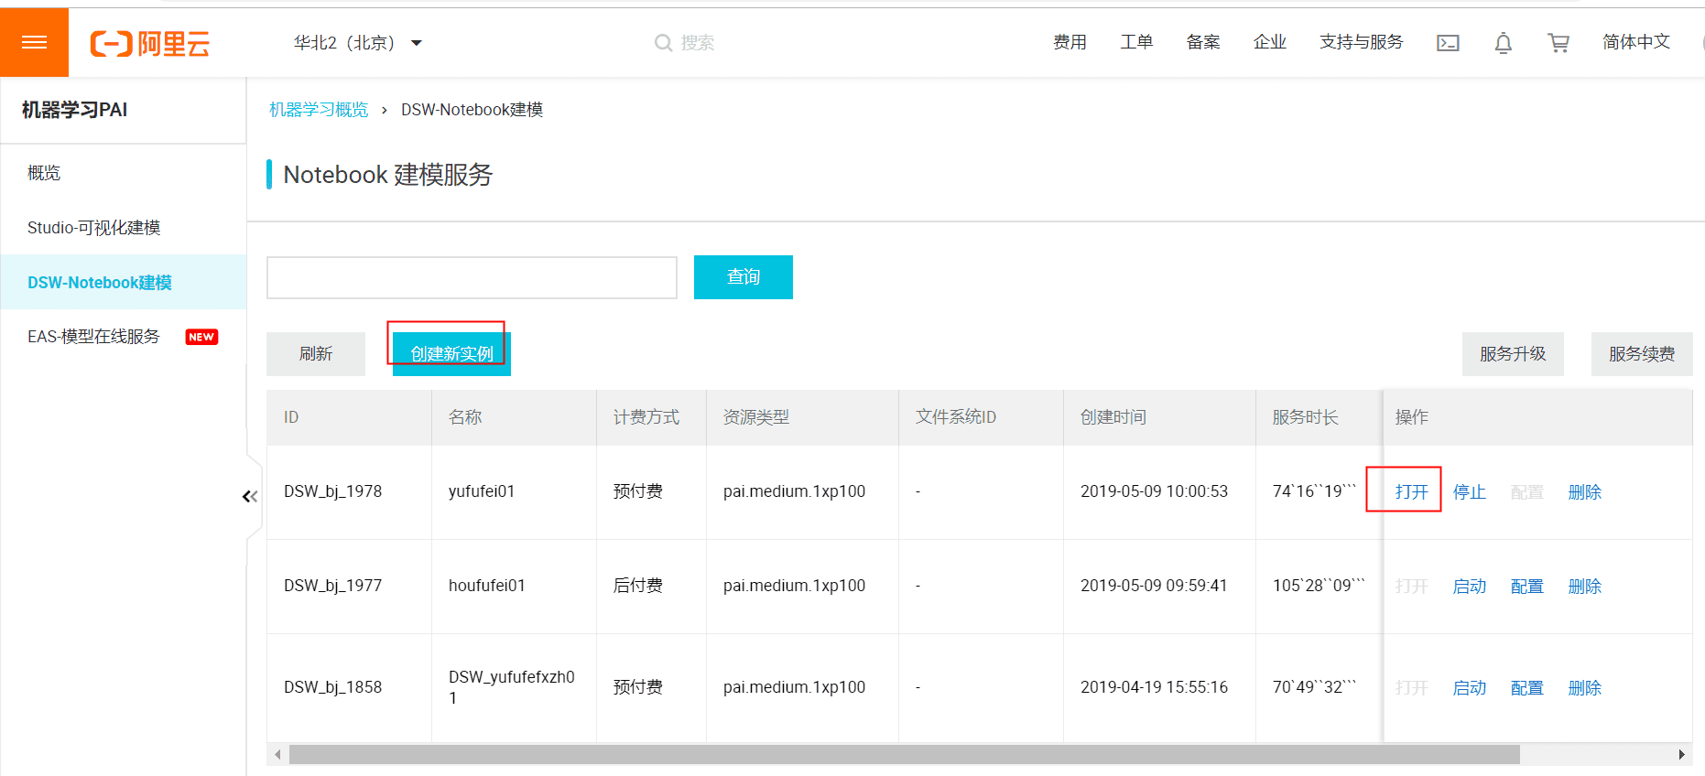The image size is (1705, 776).
Task: Click the DSW_bj_1858 ID cell
Action: [332, 687]
